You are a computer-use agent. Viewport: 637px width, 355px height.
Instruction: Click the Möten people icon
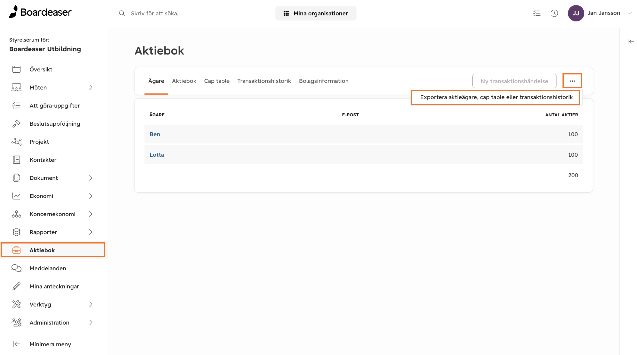pos(16,87)
